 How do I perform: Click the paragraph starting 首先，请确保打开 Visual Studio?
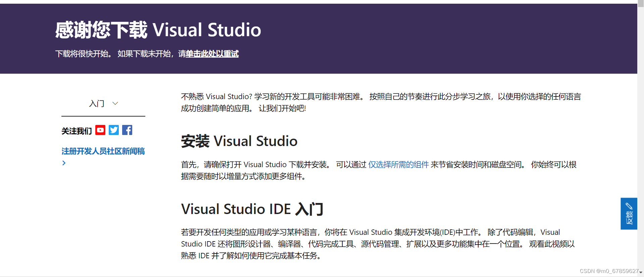(x=379, y=170)
